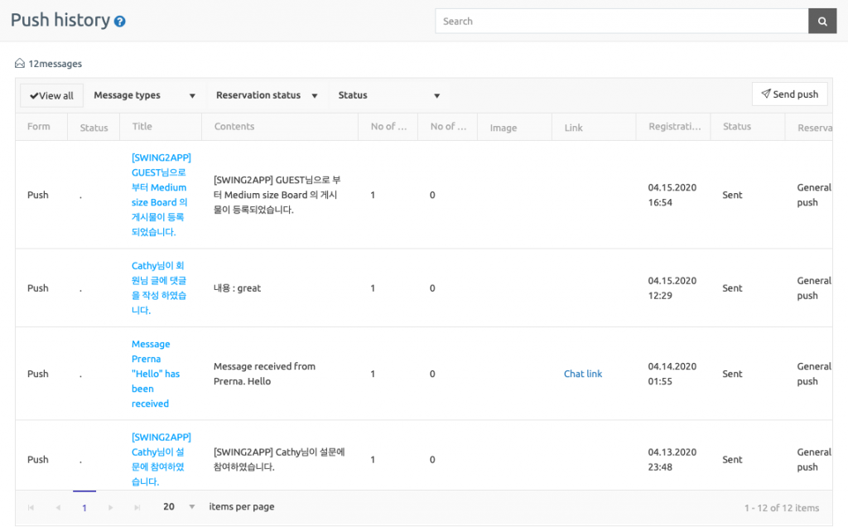Click the Send push button
848x527 pixels.
coord(789,94)
